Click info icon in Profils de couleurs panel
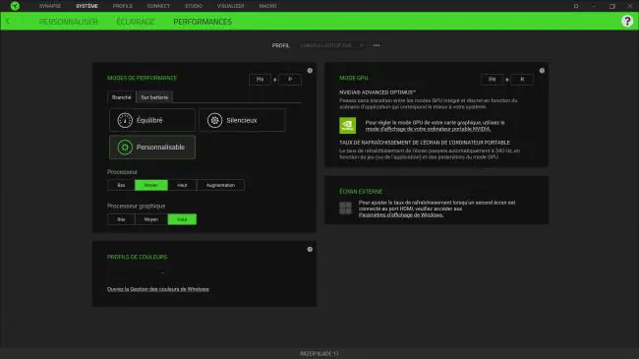Image resolution: width=639 pixels, height=359 pixels. pos(310,249)
